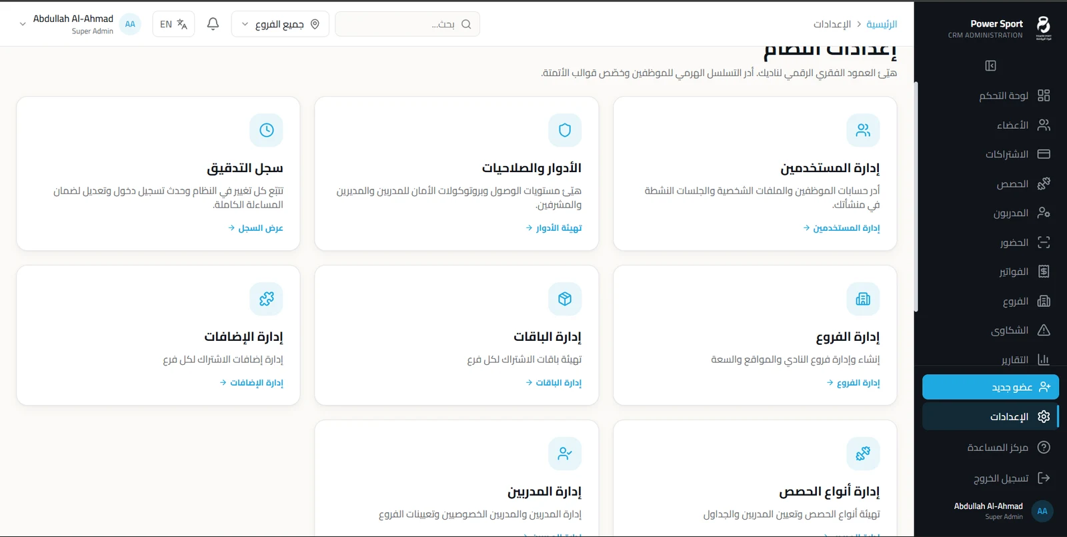Click the الحصص dumbbell icon
1067x537 pixels.
(x=1044, y=183)
